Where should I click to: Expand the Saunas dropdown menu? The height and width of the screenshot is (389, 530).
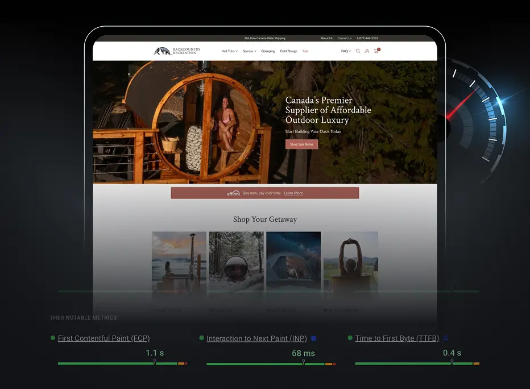(x=249, y=51)
